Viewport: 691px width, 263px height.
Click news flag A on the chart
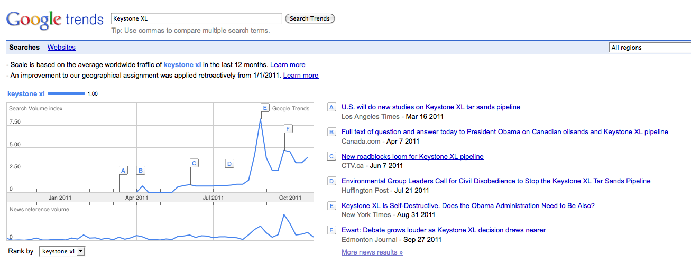(123, 171)
